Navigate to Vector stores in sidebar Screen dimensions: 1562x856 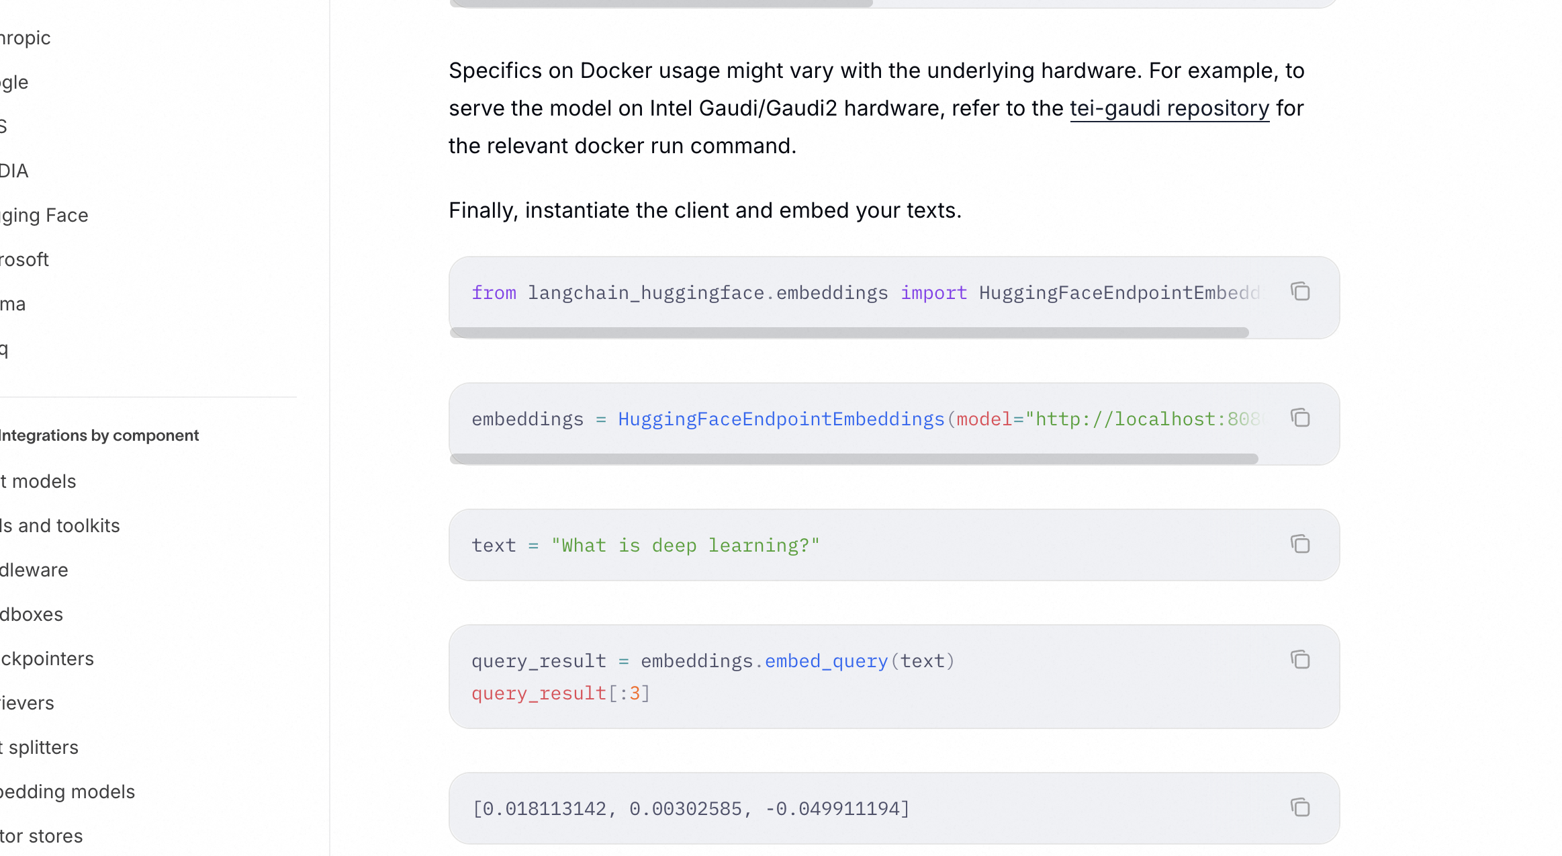tap(42, 836)
